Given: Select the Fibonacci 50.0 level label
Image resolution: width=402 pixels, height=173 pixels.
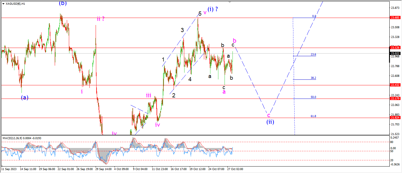Looking at the screenshot, I should (x=313, y=97).
